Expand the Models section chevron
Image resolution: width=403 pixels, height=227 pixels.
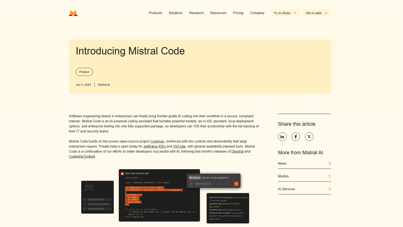tap(329, 176)
